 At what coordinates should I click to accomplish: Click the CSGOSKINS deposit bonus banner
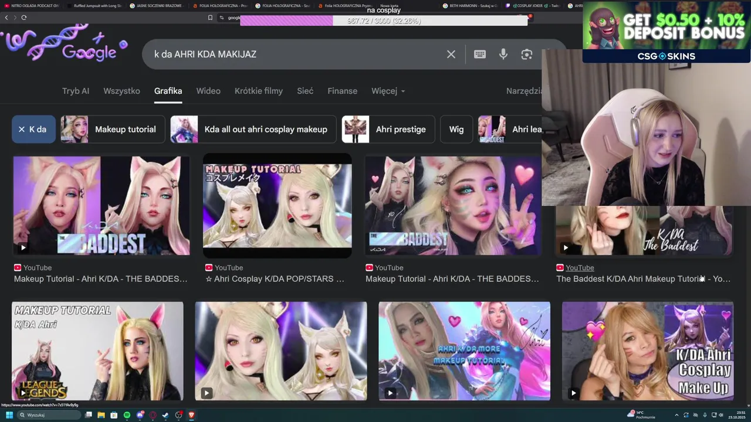click(x=667, y=32)
